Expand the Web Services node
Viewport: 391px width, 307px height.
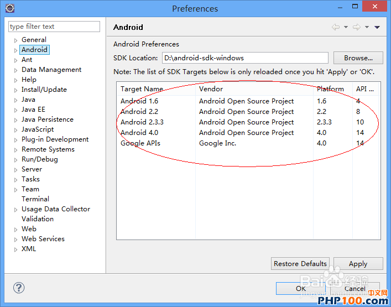15,240
